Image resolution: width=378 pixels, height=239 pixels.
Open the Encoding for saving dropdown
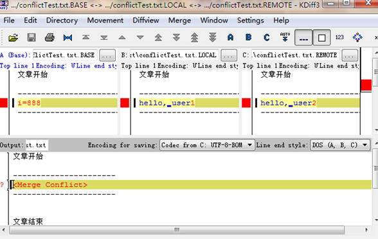pos(207,145)
